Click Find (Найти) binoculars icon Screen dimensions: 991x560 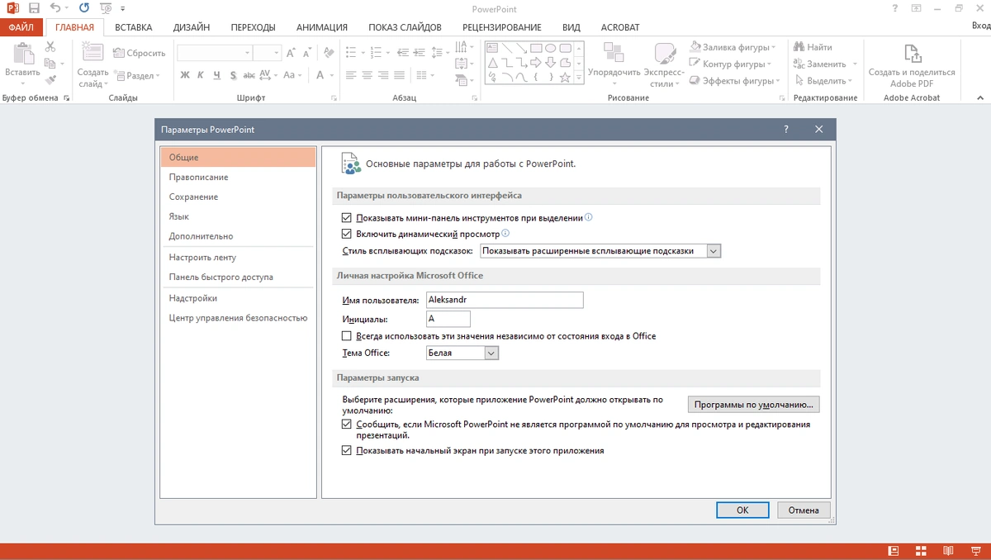tap(799, 47)
